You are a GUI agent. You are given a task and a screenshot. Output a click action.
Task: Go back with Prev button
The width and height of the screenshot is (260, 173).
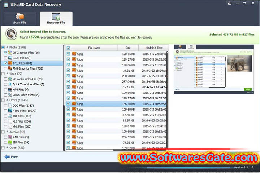click(11, 157)
